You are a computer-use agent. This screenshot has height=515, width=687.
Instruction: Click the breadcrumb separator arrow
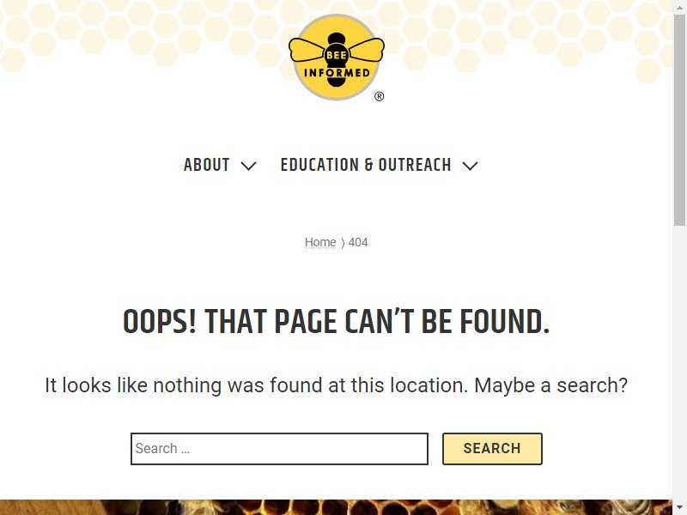(343, 243)
